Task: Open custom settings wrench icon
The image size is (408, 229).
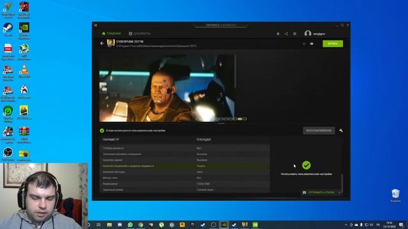Action: [x=341, y=130]
